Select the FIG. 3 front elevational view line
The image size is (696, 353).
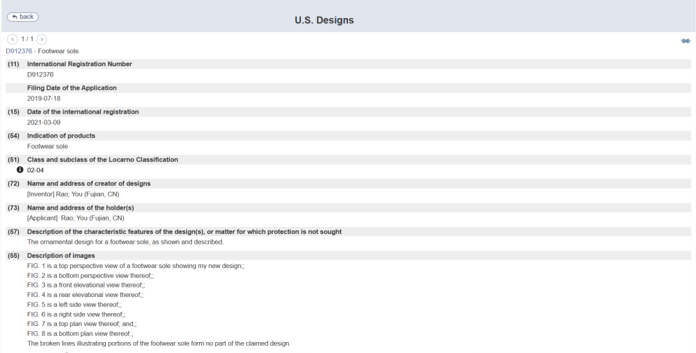[86, 285]
